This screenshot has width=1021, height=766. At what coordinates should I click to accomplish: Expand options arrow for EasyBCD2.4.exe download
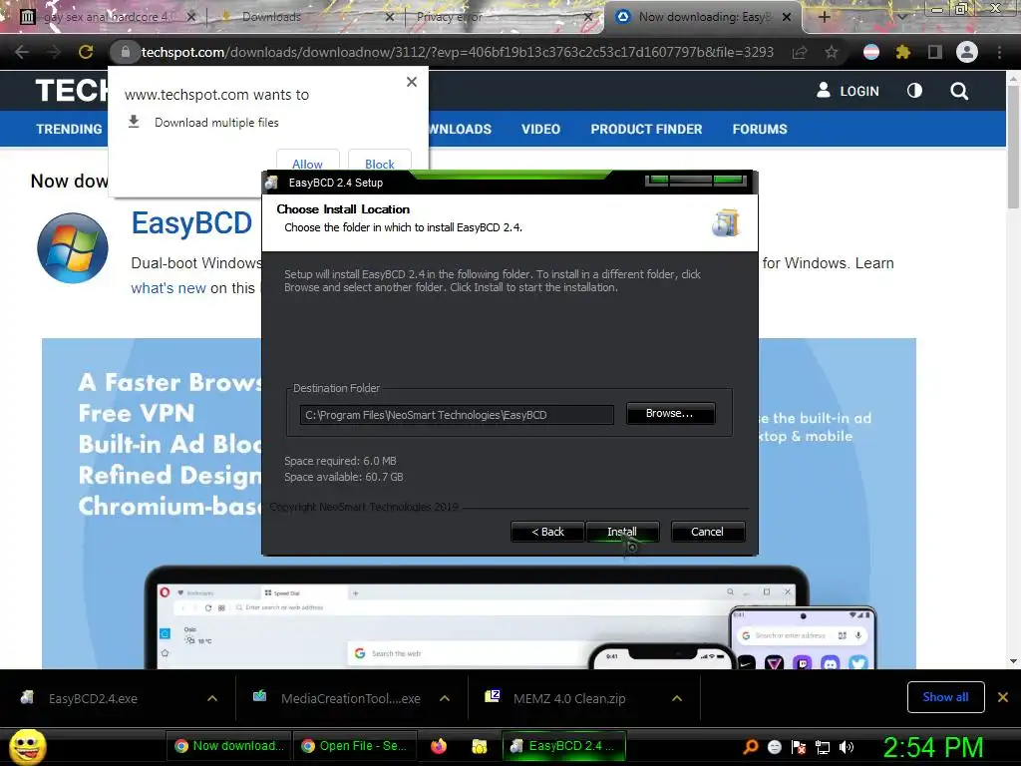212,698
